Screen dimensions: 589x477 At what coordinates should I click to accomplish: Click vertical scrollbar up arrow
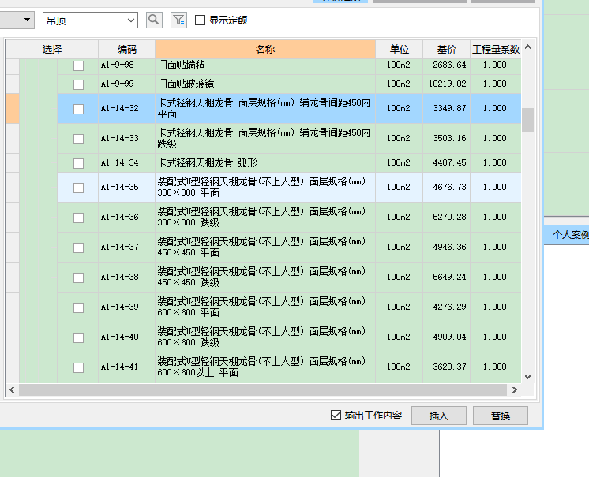527,47
